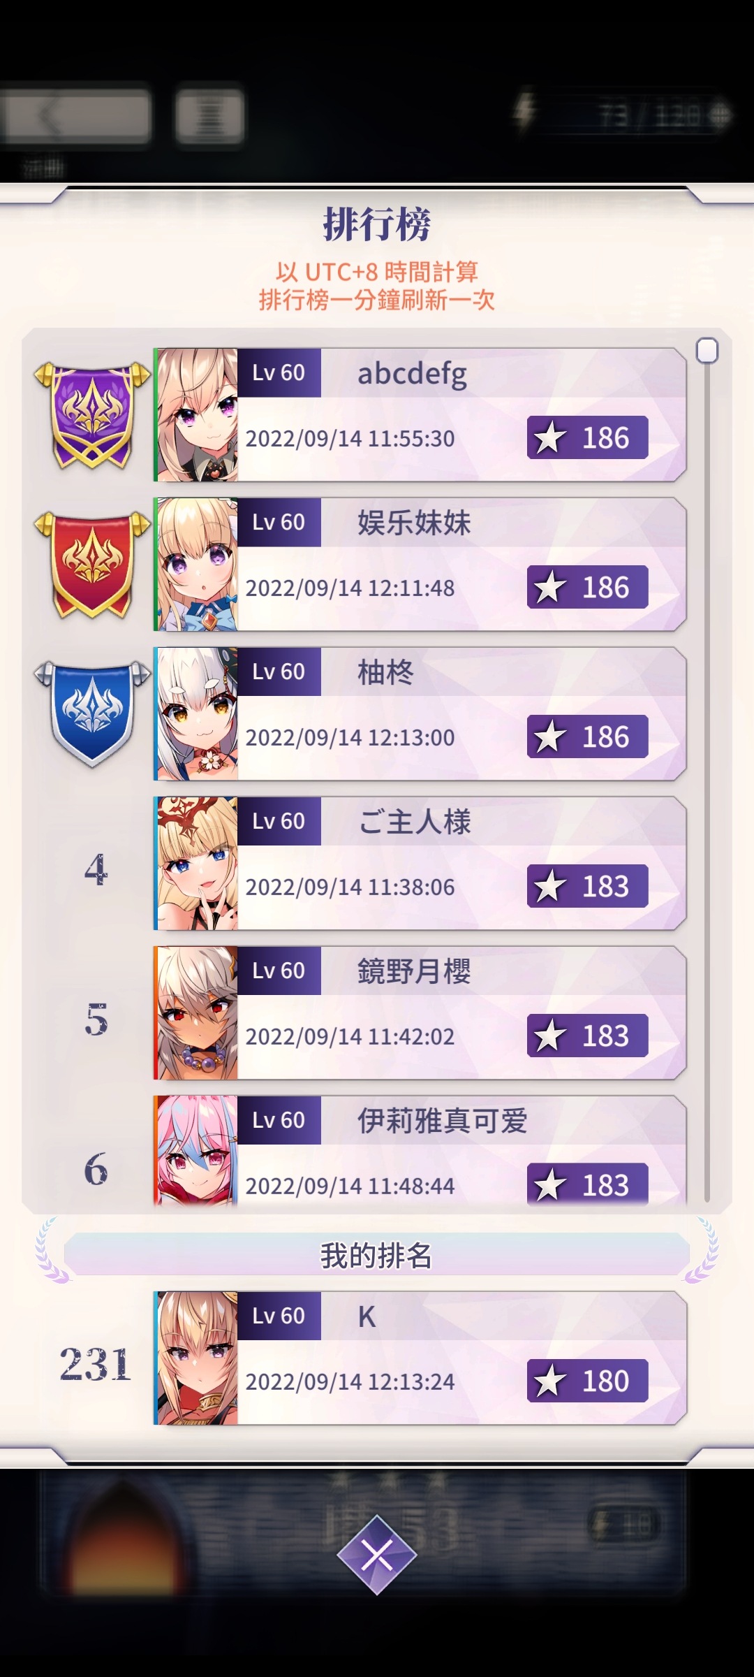Screen dimensions: 754x1677
Task: Select the 娱乐妹妹 ranking entry name
Action: click(414, 523)
